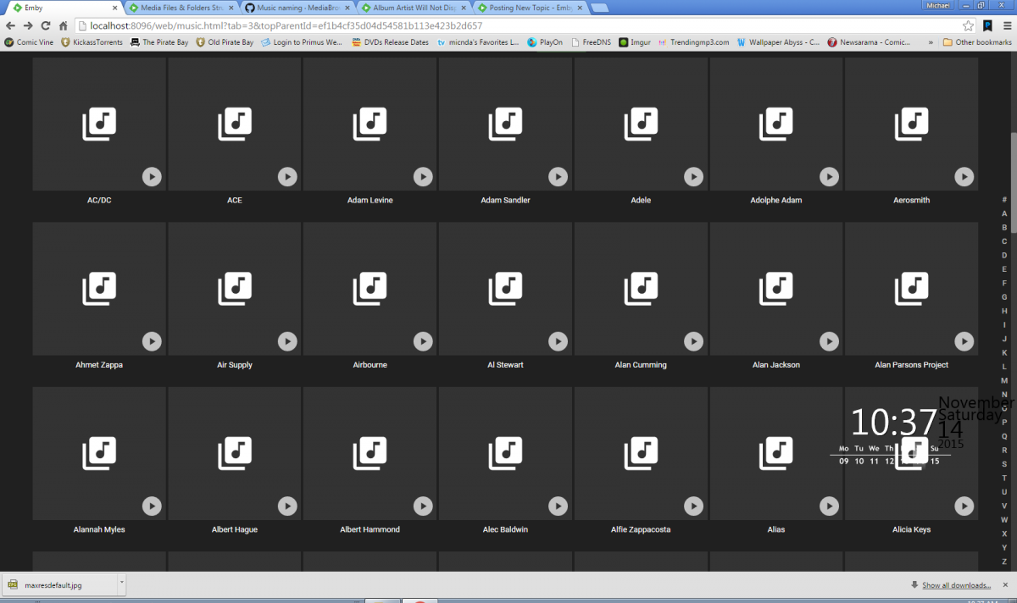This screenshot has width=1017, height=603.
Task: Play Alfie Zappacosta artist music
Action: (693, 506)
